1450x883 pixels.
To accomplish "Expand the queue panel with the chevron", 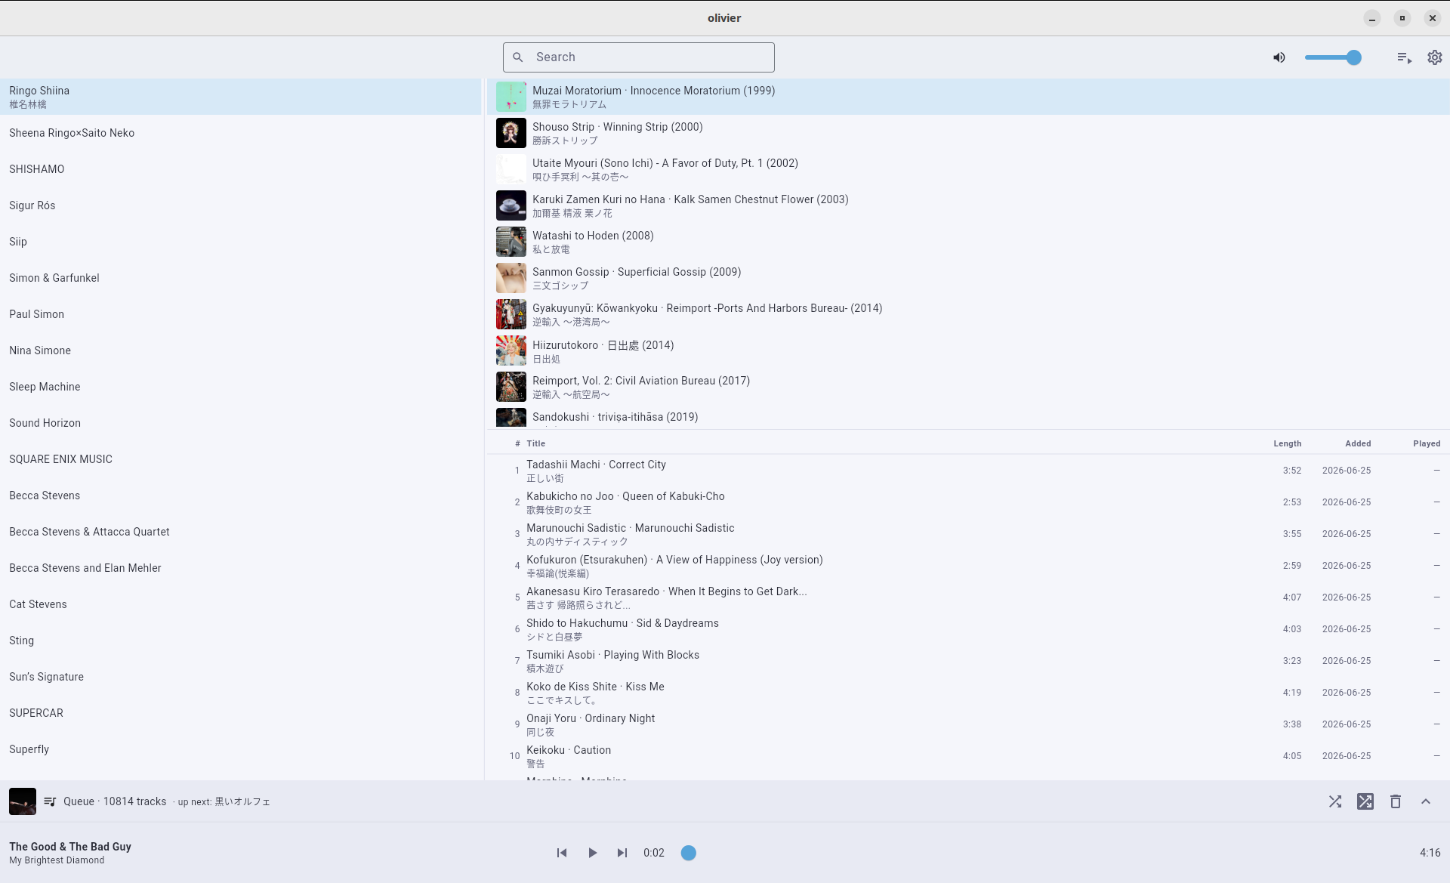I will [1426, 801].
